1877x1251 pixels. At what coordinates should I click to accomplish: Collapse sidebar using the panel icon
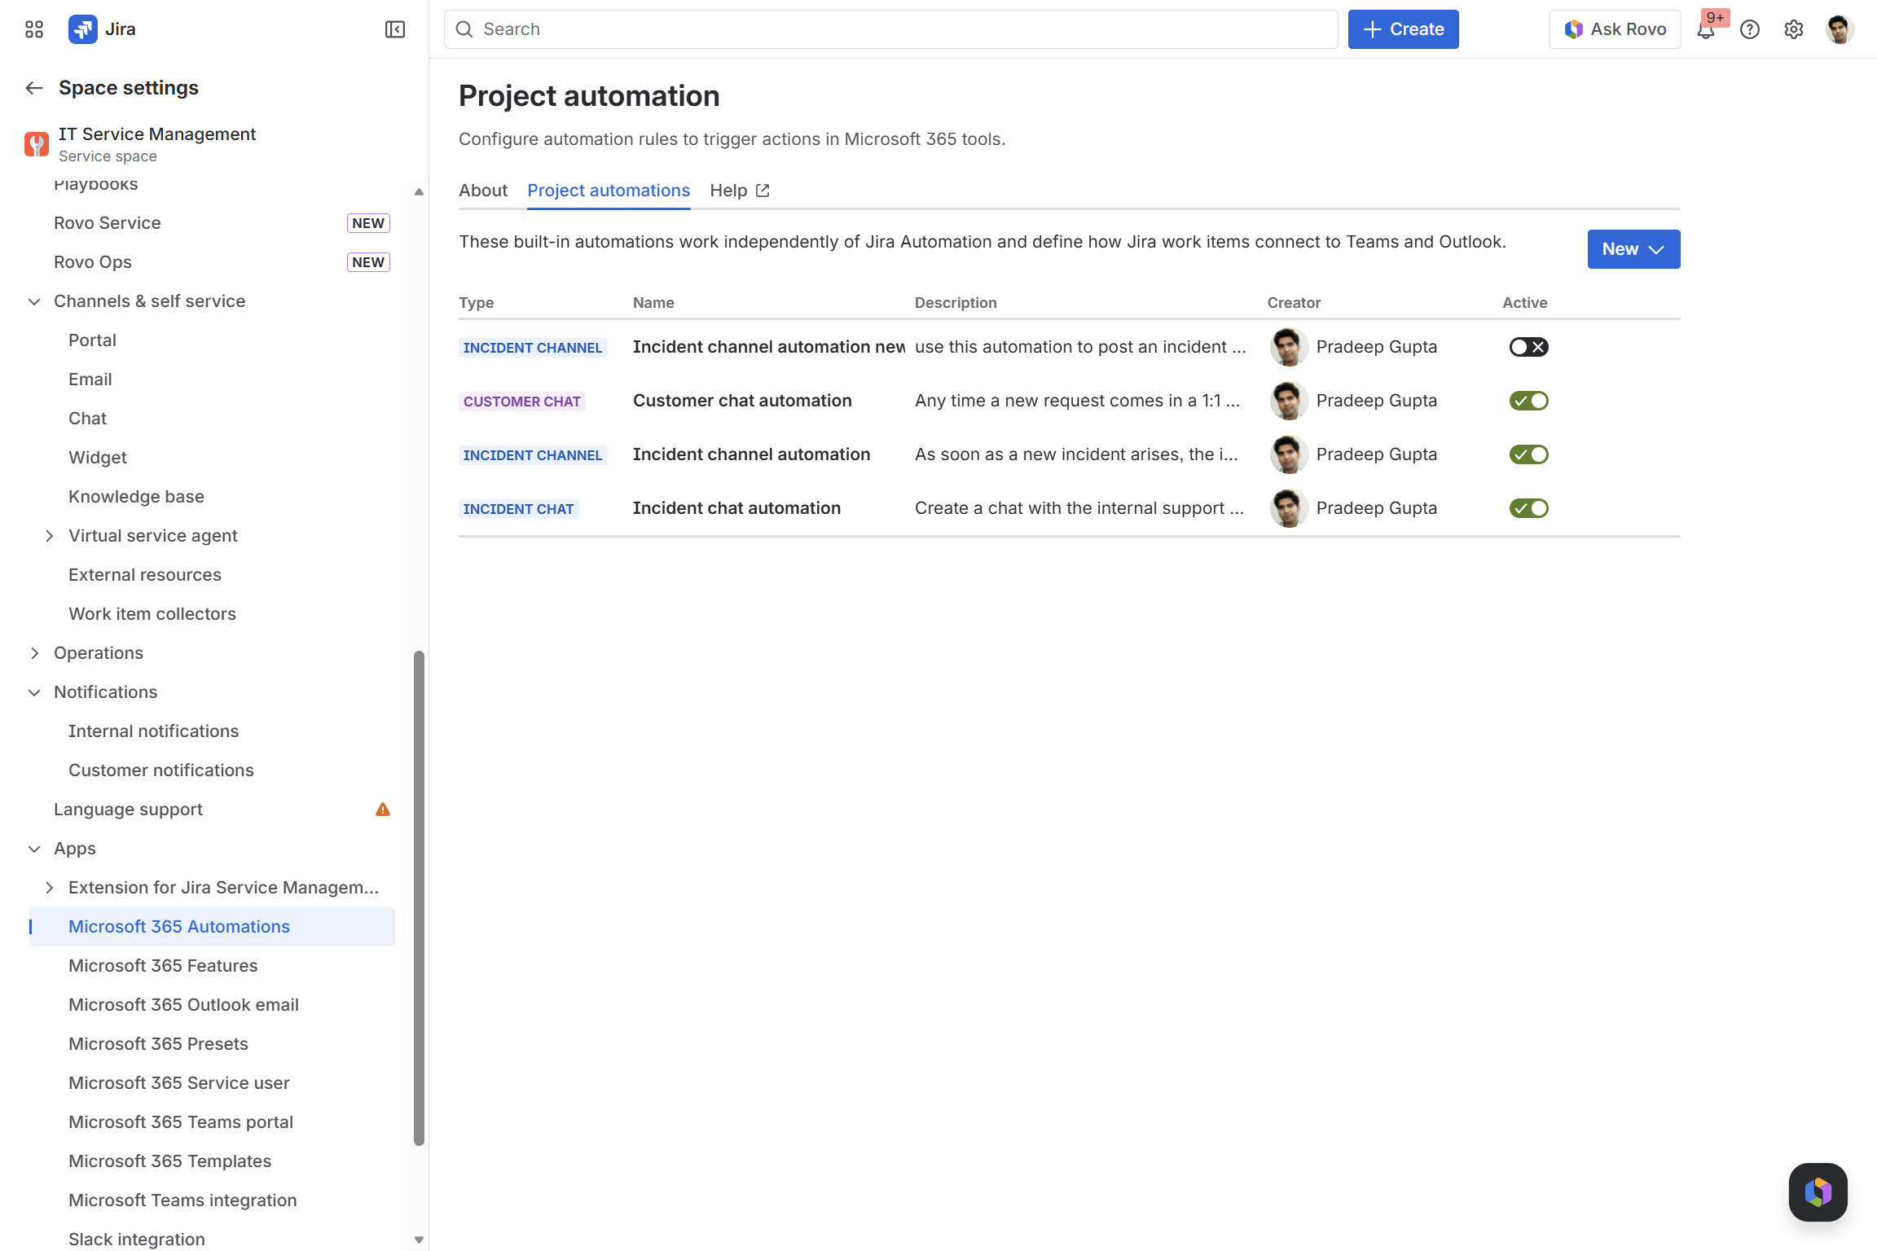click(x=394, y=29)
